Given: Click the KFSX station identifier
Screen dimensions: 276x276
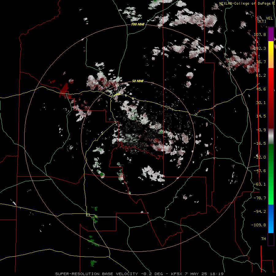Looking at the screenshot, I should click(177, 274).
